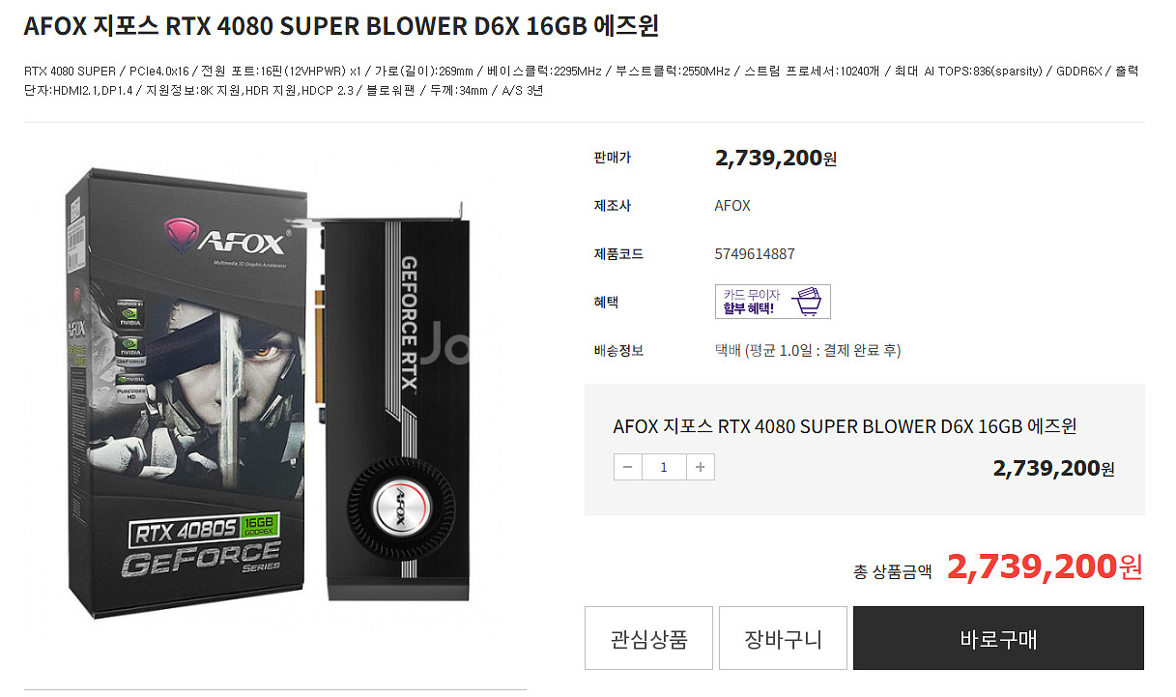The image size is (1176, 697).
Task: Click the quantity input field
Action: coord(664,467)
